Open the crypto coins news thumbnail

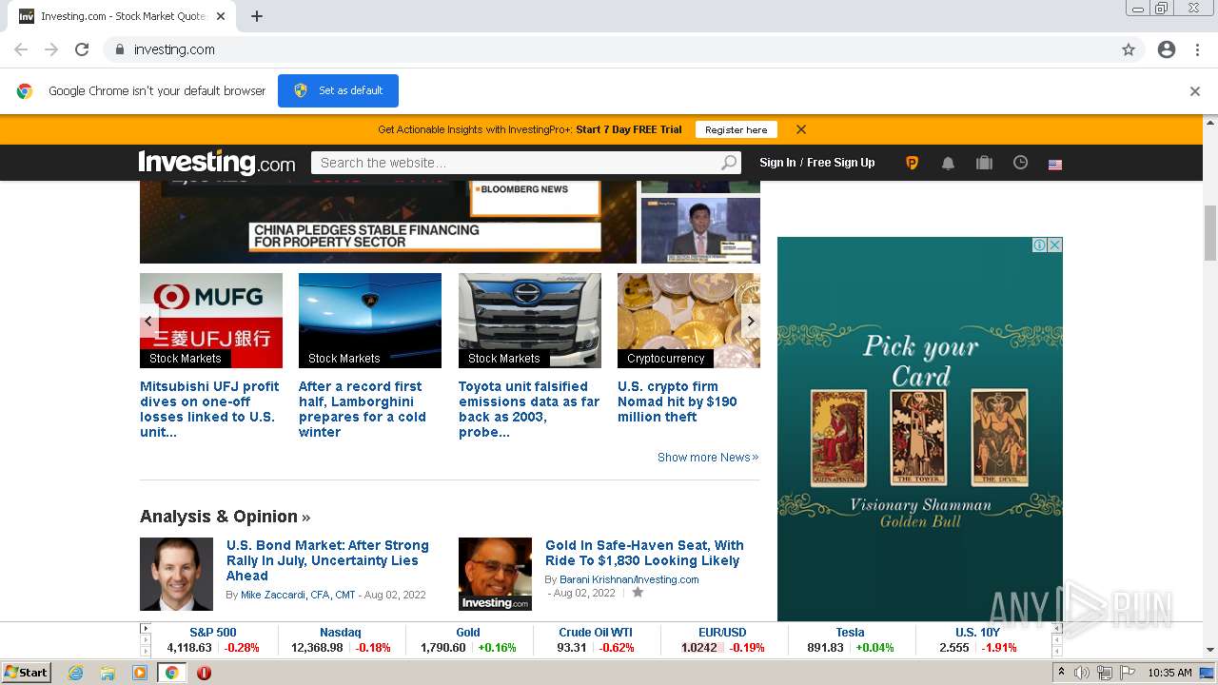tap(689, 321)
